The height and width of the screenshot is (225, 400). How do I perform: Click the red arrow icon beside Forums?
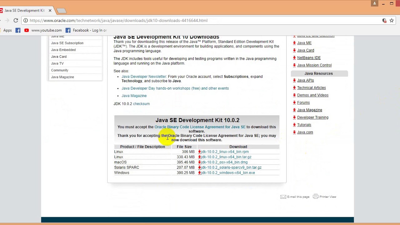(294, 102)
